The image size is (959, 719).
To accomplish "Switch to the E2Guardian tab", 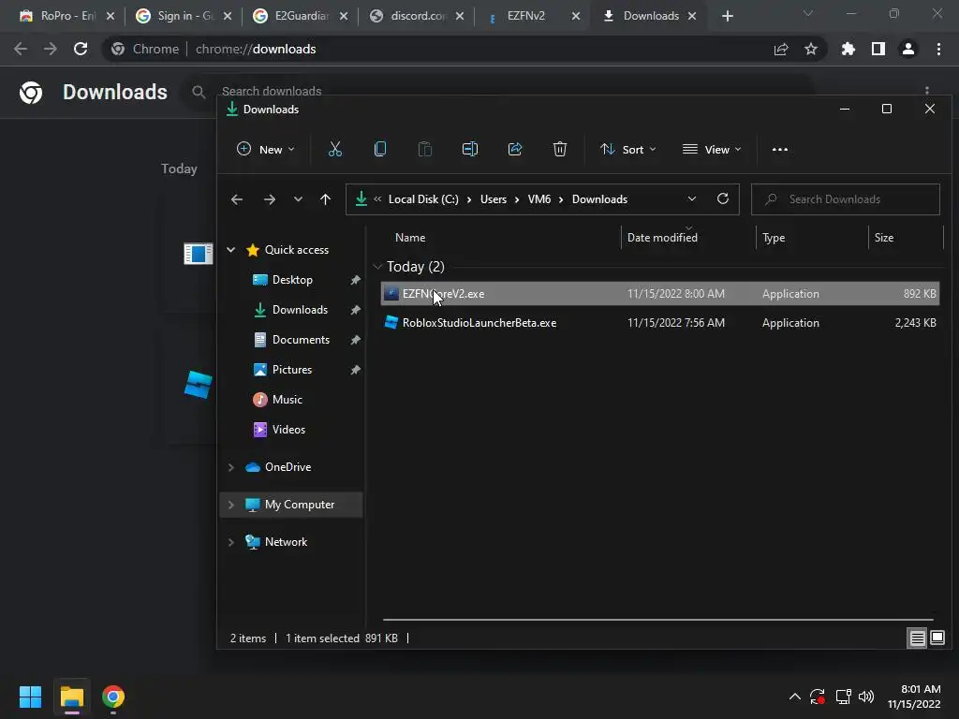I will pos(301,16).
